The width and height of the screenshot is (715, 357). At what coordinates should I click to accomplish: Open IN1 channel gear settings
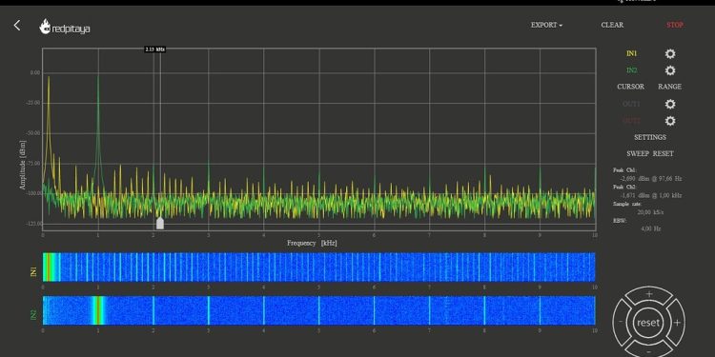[x=669, y=53]
